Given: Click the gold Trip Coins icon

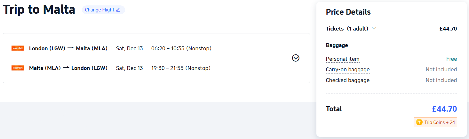Looking at the screenshot, I should tap(419, 122).
